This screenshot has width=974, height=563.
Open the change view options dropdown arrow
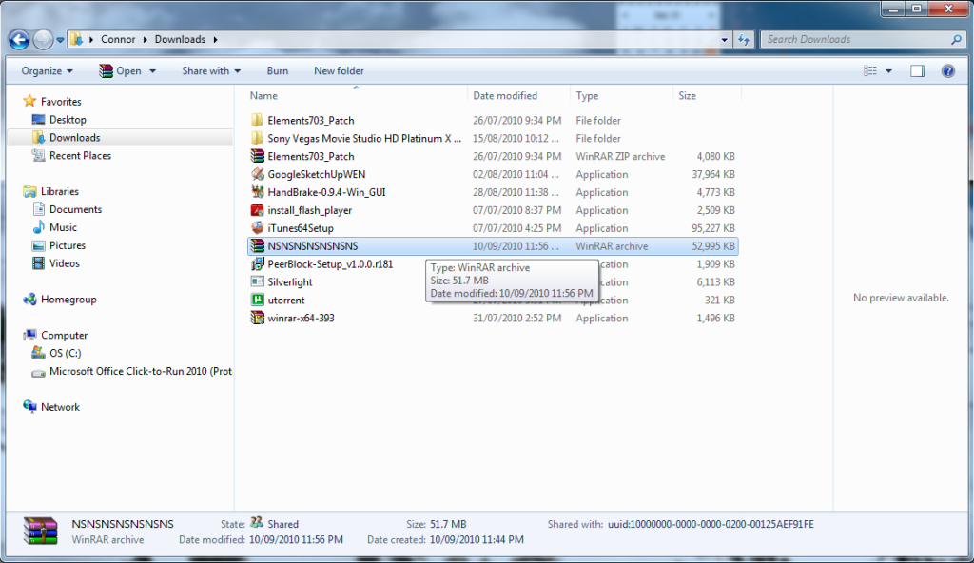888,71
